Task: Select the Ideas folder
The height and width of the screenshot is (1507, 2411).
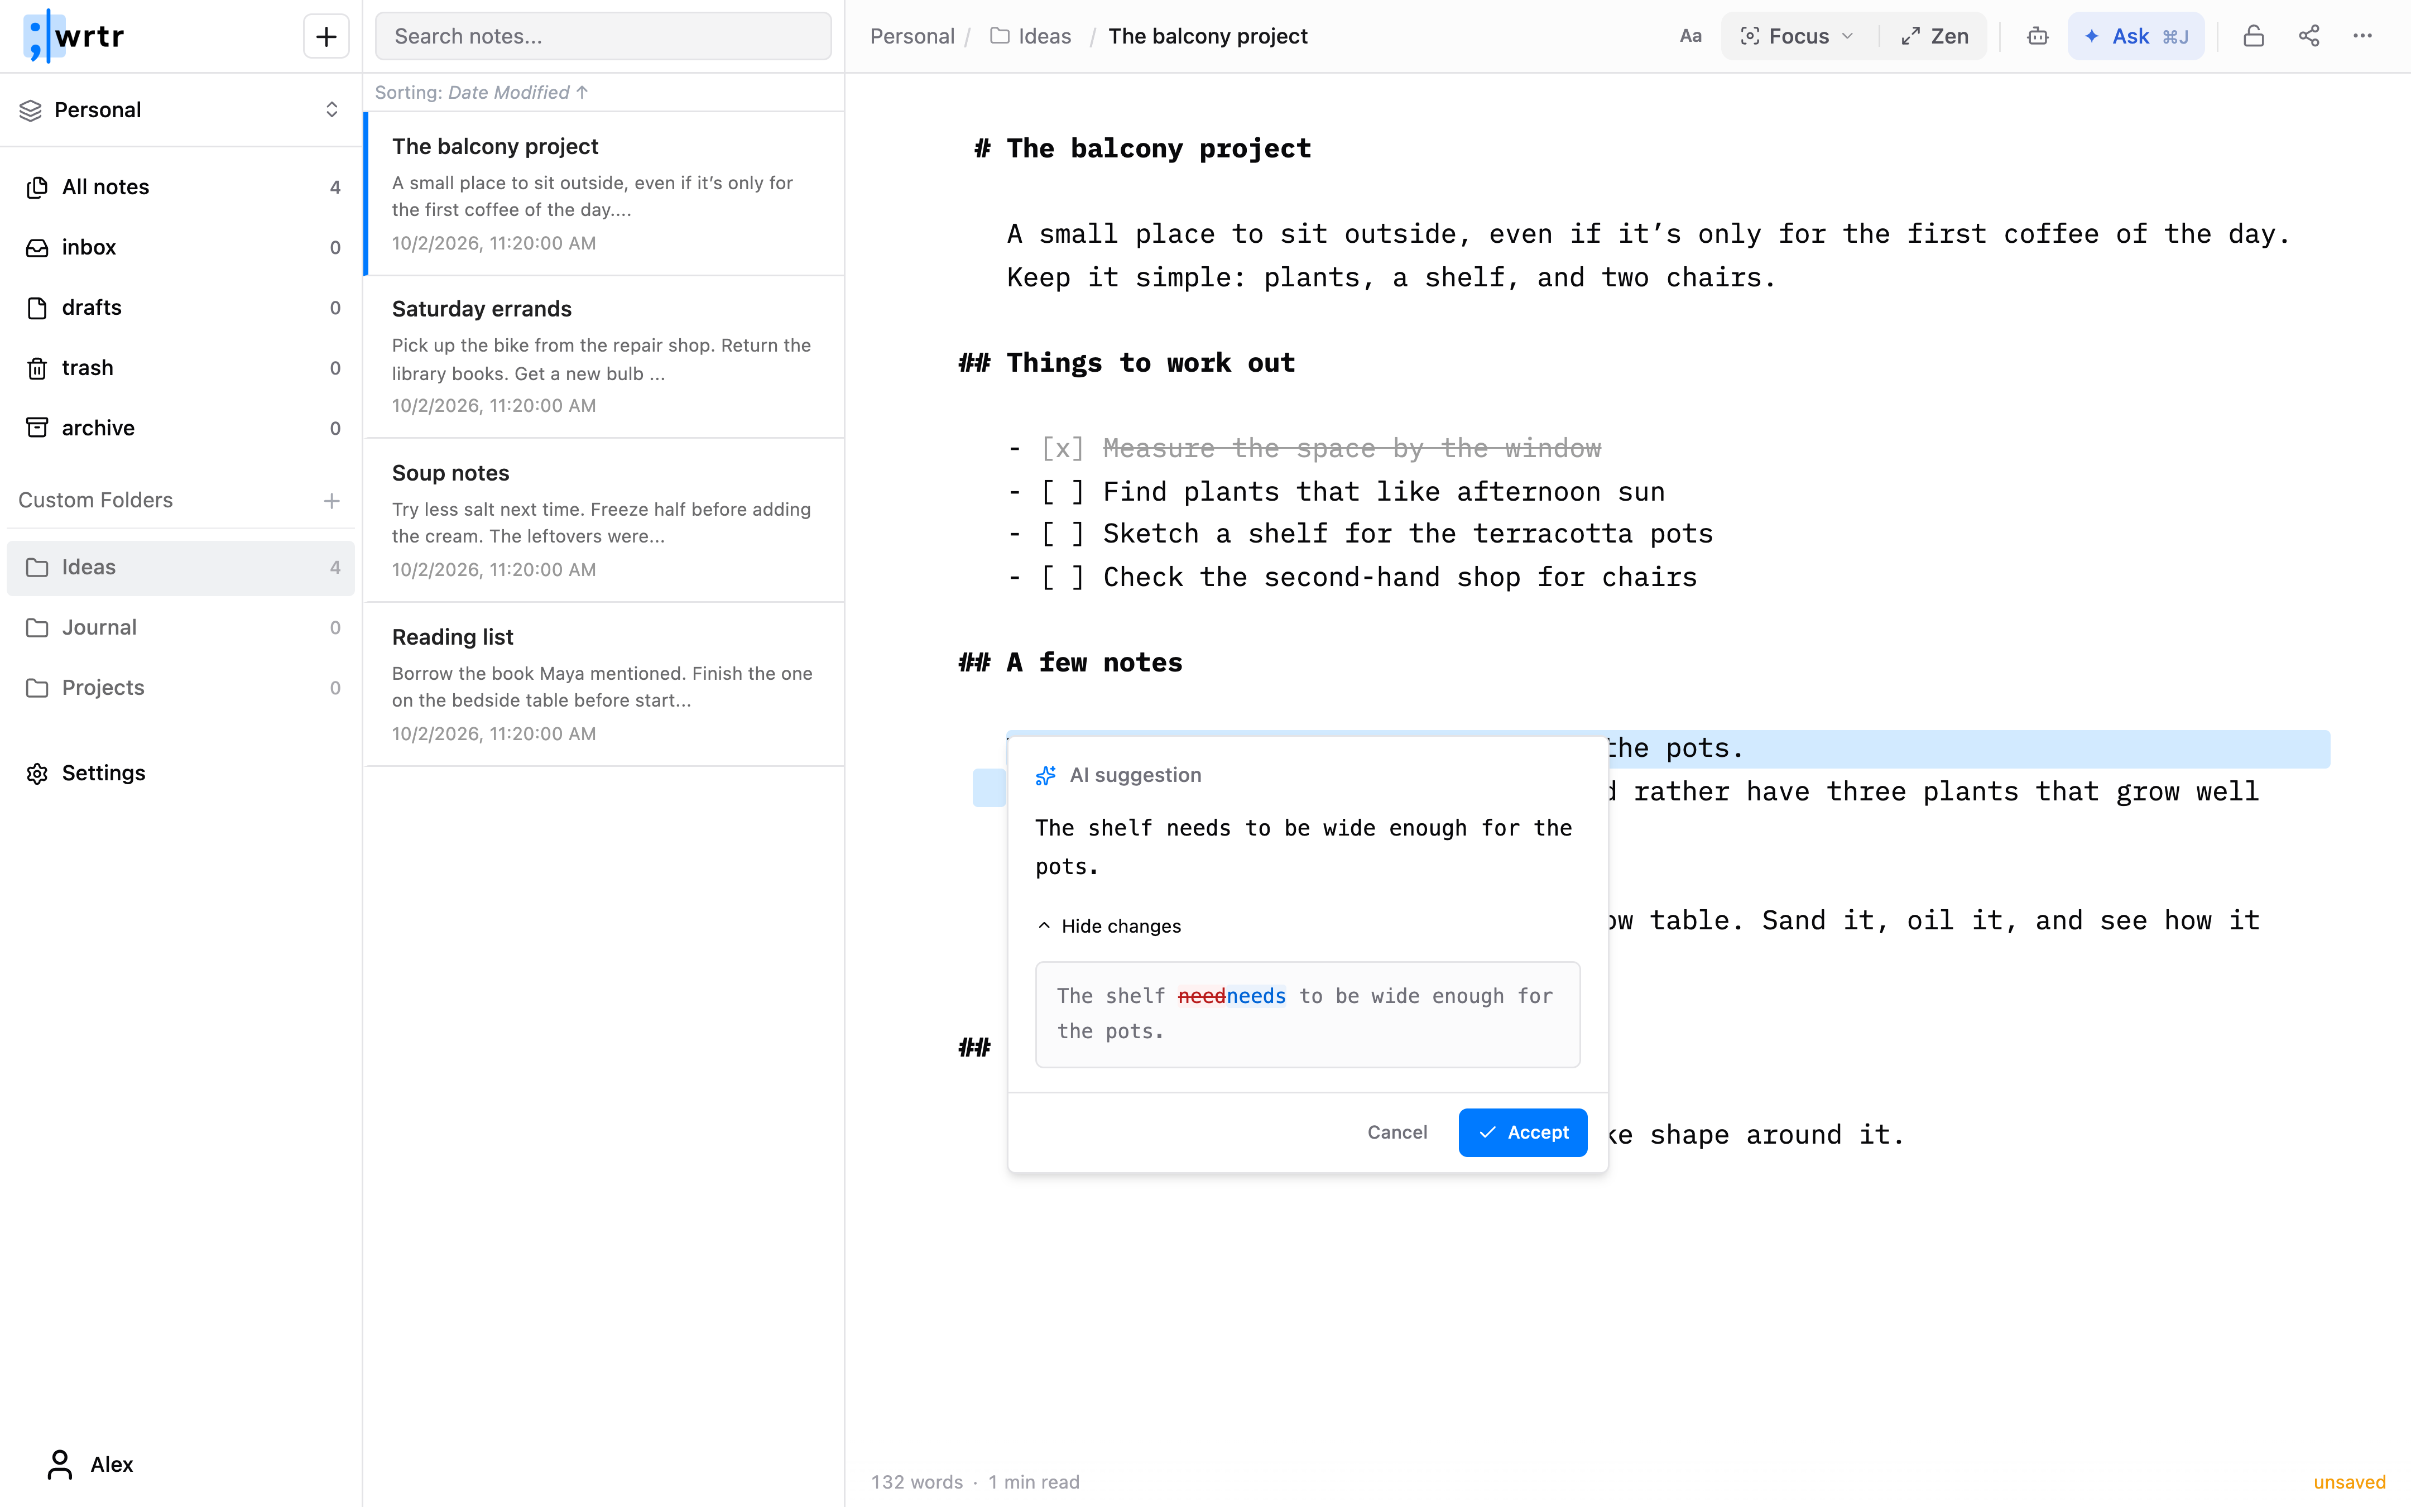Action: [x=180, y=568]
